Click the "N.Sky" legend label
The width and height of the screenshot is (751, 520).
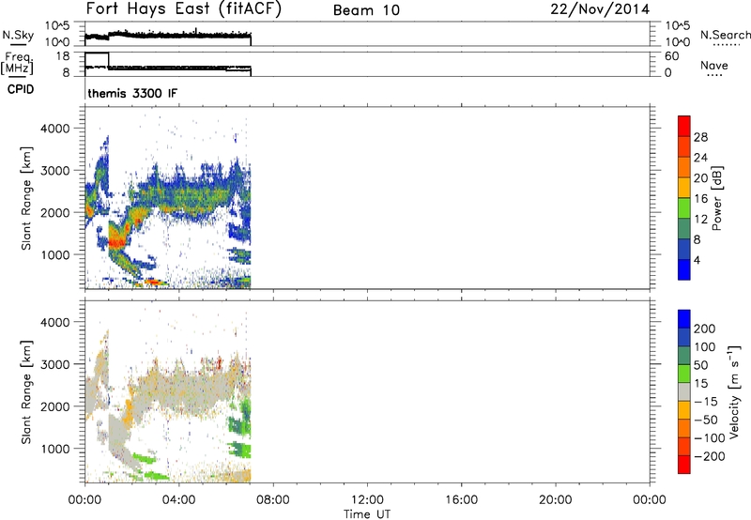pyautogui.click(x=18, y=35)
